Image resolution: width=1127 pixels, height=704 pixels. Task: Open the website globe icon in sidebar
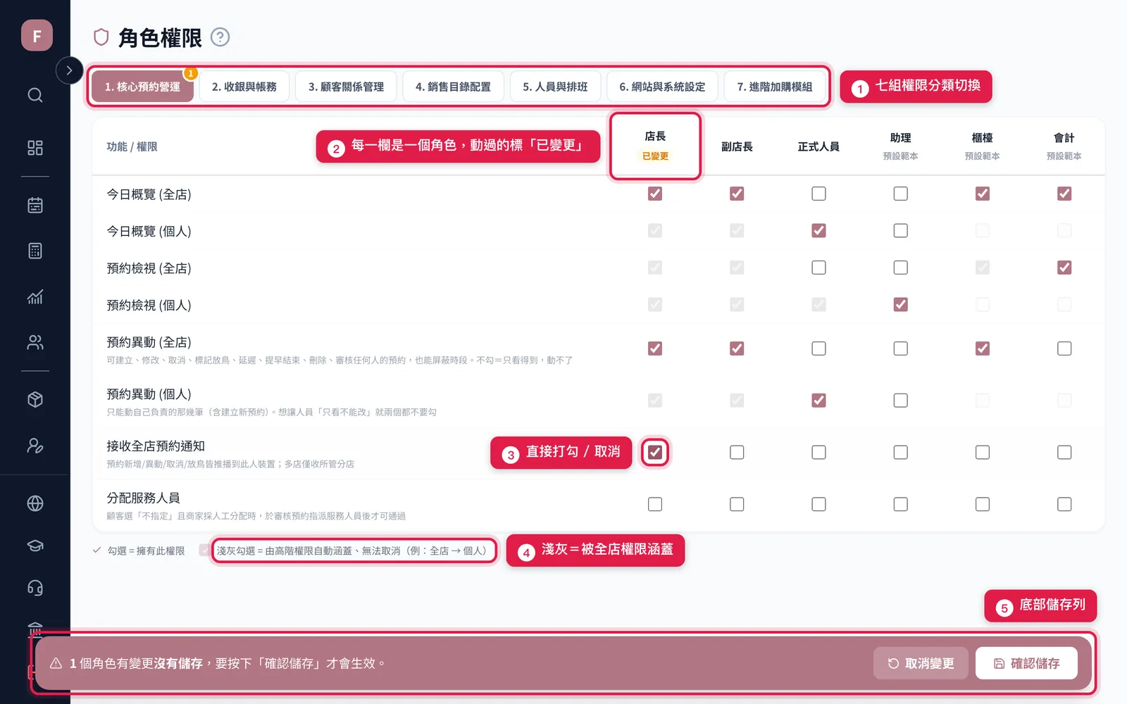pyautogui.click(x=35, y=503)
